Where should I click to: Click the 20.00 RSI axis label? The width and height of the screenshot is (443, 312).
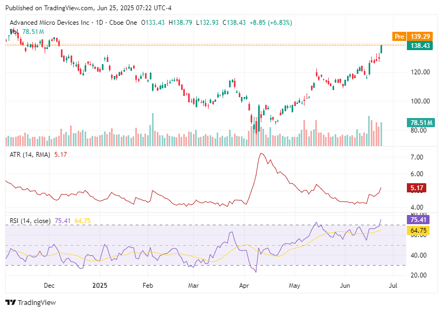[x=418, y=275]
